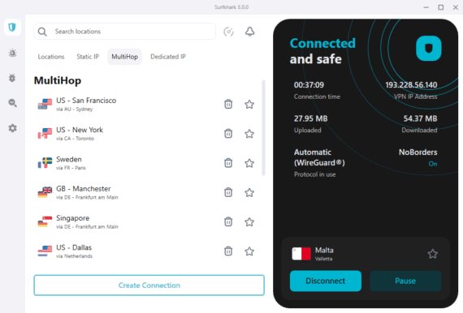463x313 pixels.
Task: Click the Create Connection button
Action: point(149,285)
